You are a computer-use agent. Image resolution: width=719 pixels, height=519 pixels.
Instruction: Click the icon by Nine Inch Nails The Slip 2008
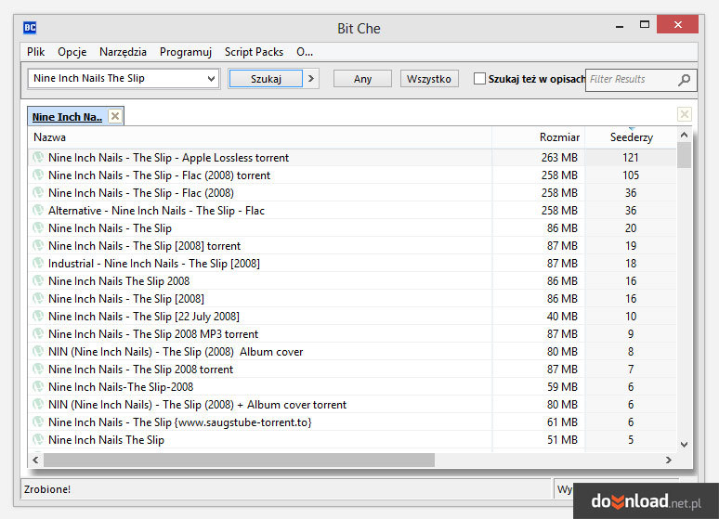click(x=38, y=281)
